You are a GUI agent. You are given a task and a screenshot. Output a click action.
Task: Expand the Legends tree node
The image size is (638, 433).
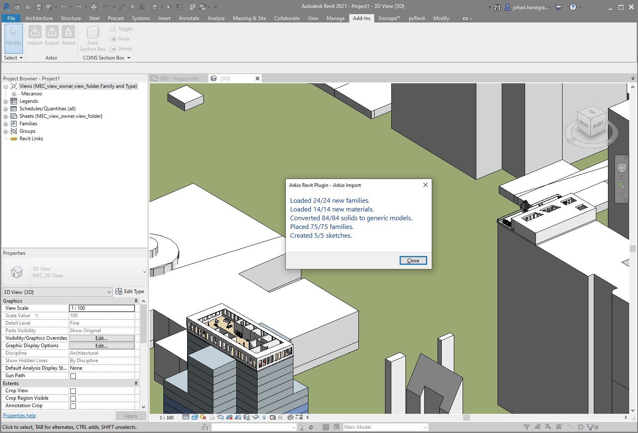pyautogui.click(x=6, y=102)
